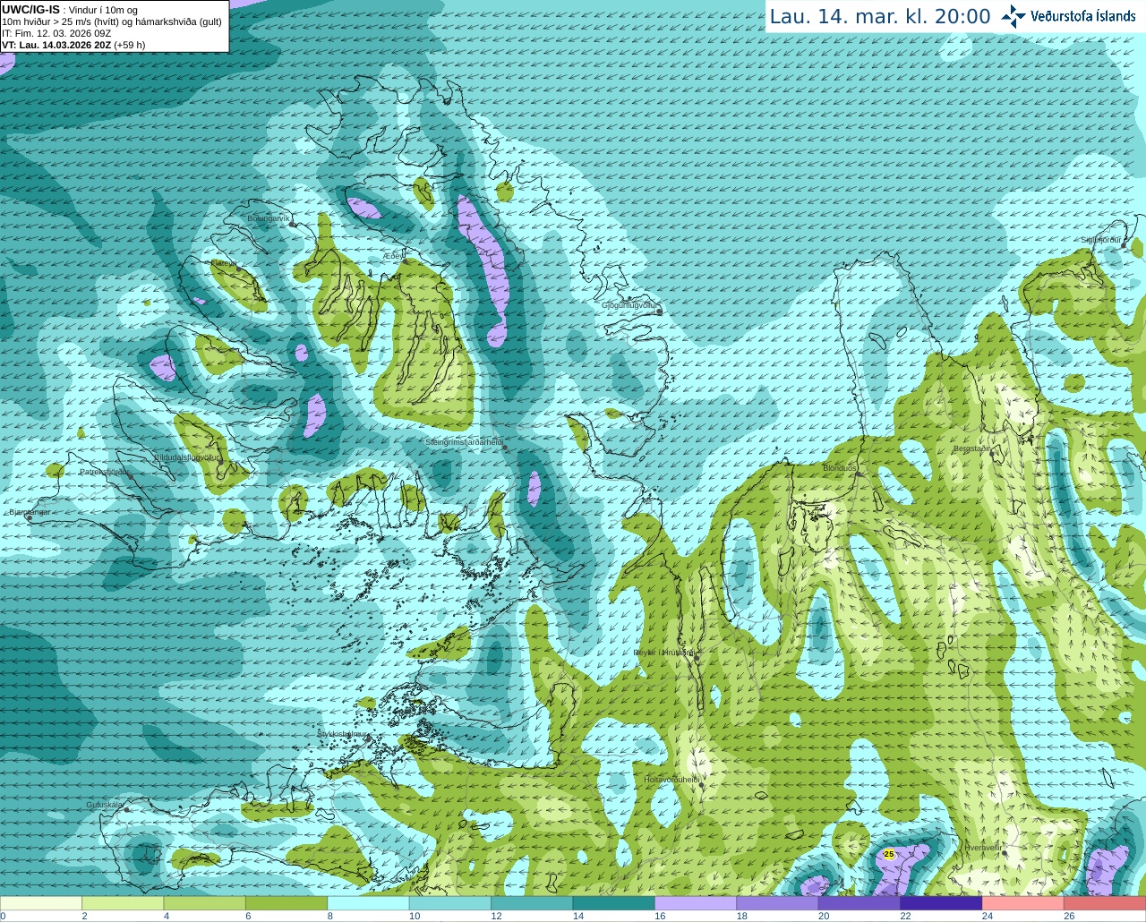This screenshot has width=1146, height=922.
Task: Select the 24–26 m/s pink legend swatch
Action: pos(1023,904)
